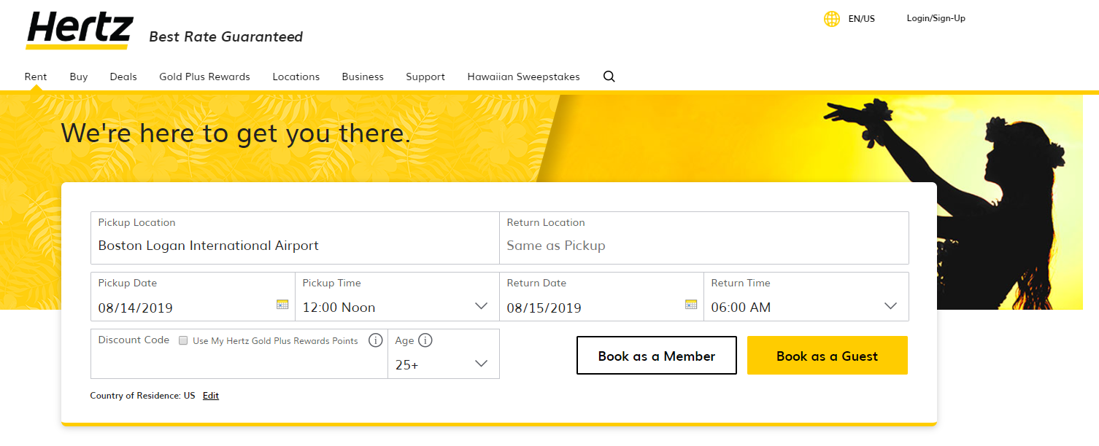Open the Support menu
This screenshot has width=1099, height=446.
pos(425,77)
